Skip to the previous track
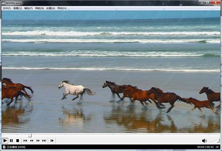This screenshot has height=151, width=222. 25,140
